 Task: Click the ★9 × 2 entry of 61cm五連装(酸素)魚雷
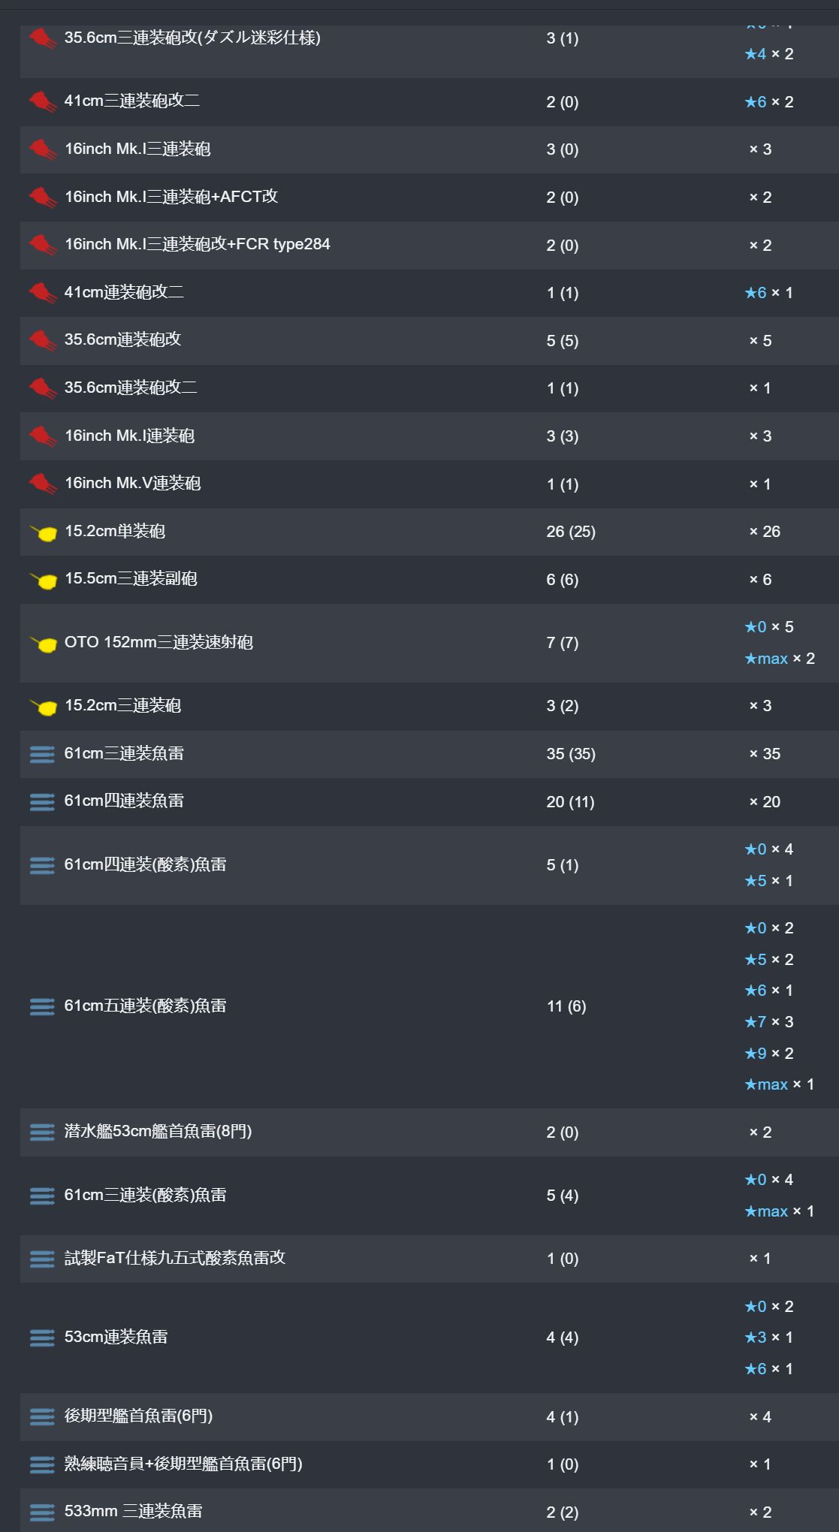[768, 1053]
